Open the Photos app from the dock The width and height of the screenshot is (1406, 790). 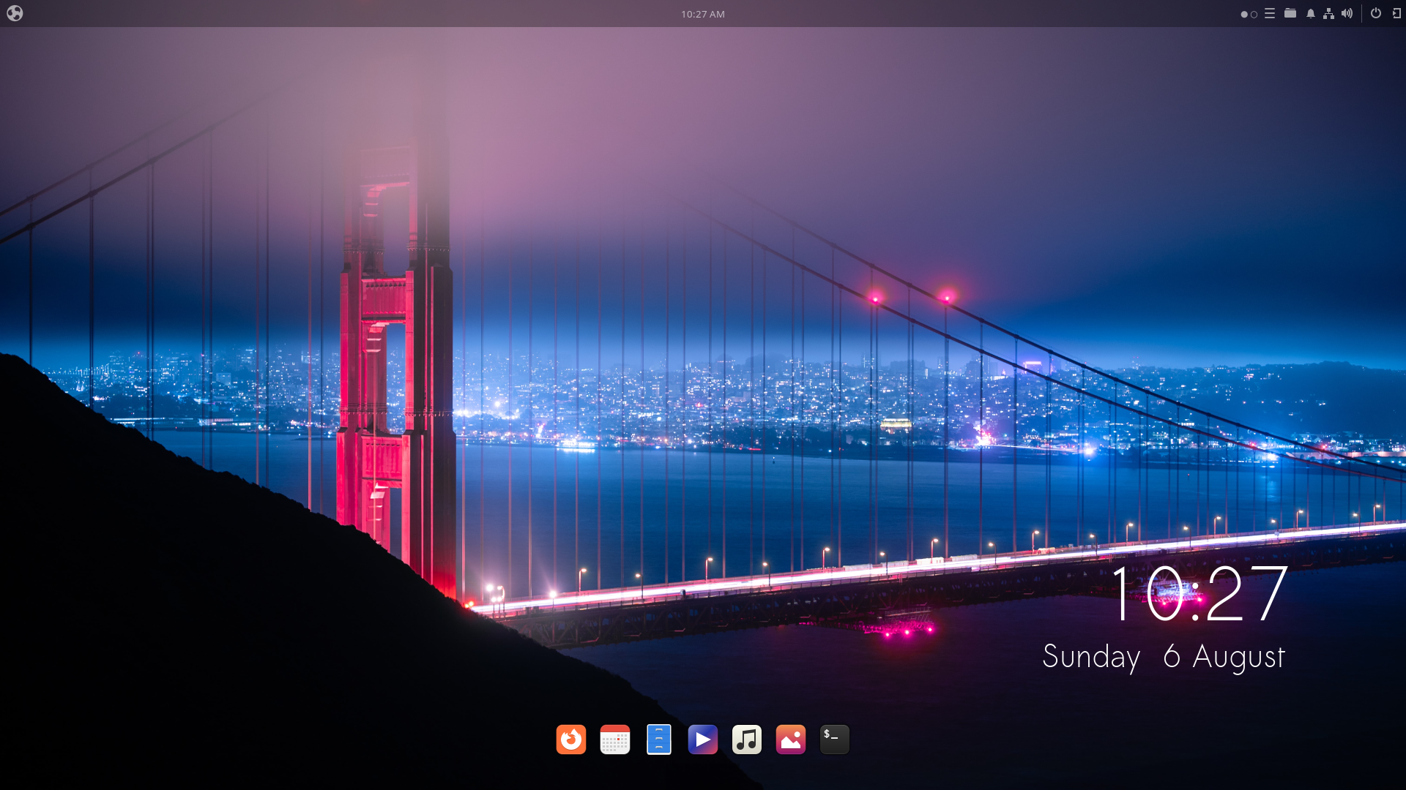click(790, 740)
